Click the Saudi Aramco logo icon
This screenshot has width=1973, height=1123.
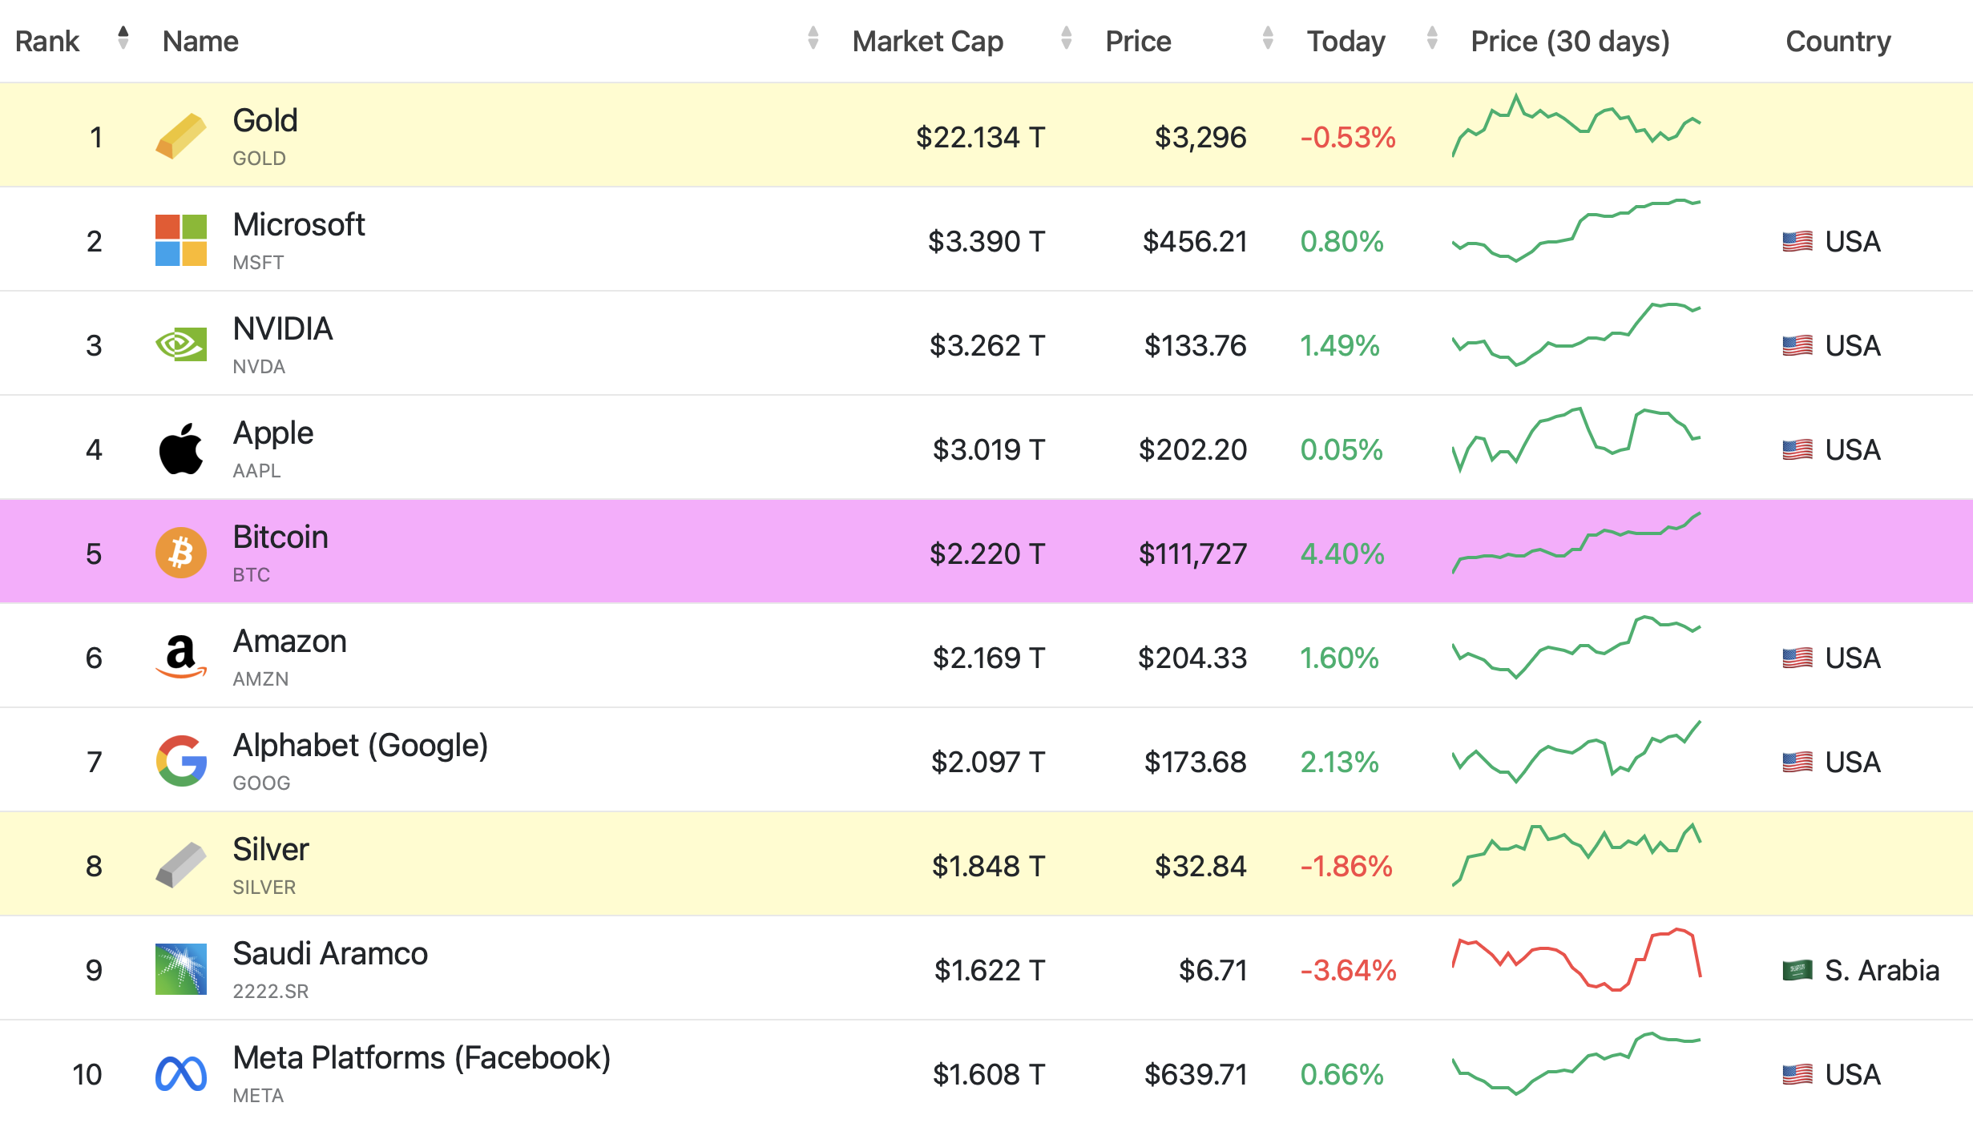point(180,969)
